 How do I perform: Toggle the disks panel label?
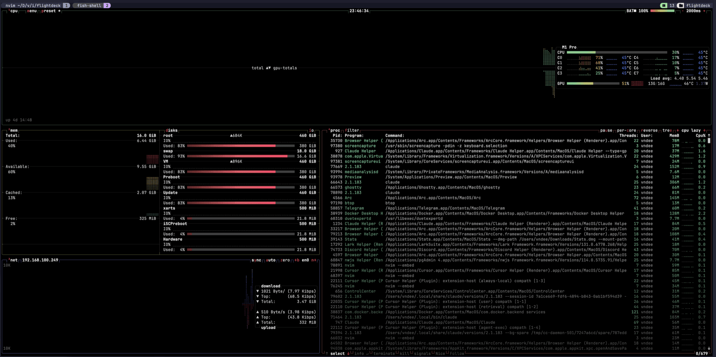172,131
